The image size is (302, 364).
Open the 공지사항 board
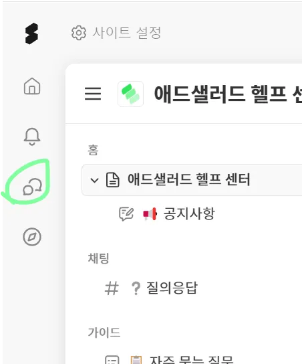[189, 213]
